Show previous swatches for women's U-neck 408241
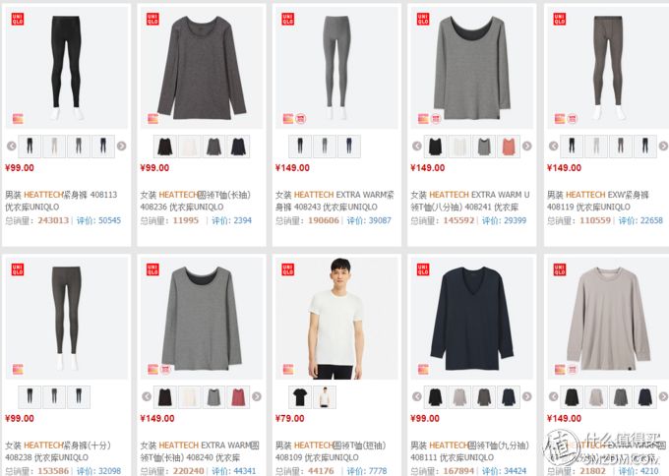669x476 pixels. coord(417,146)
